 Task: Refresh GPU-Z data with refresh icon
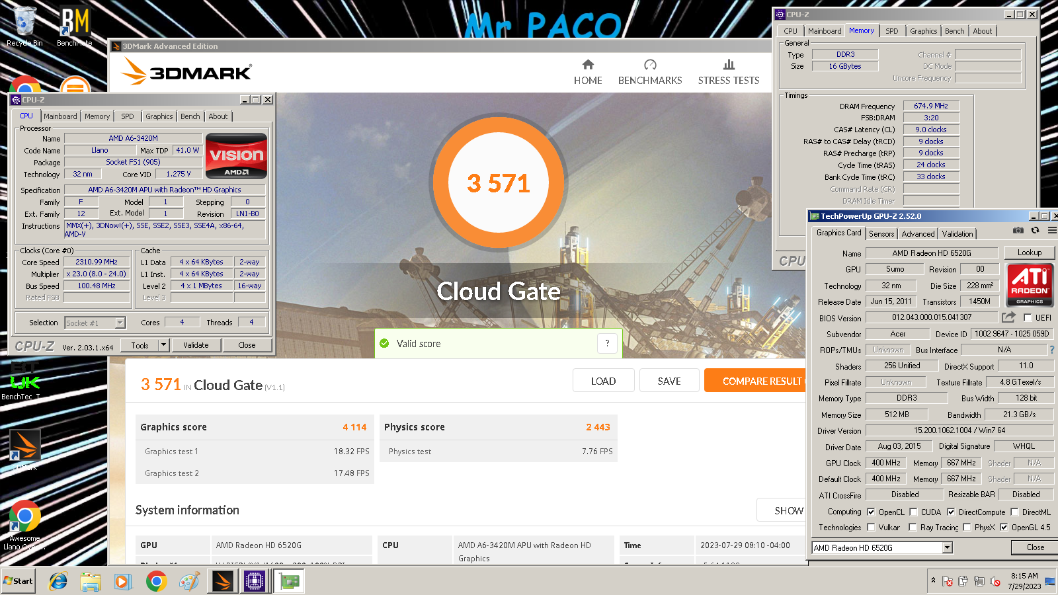[x=1035, y=230]
